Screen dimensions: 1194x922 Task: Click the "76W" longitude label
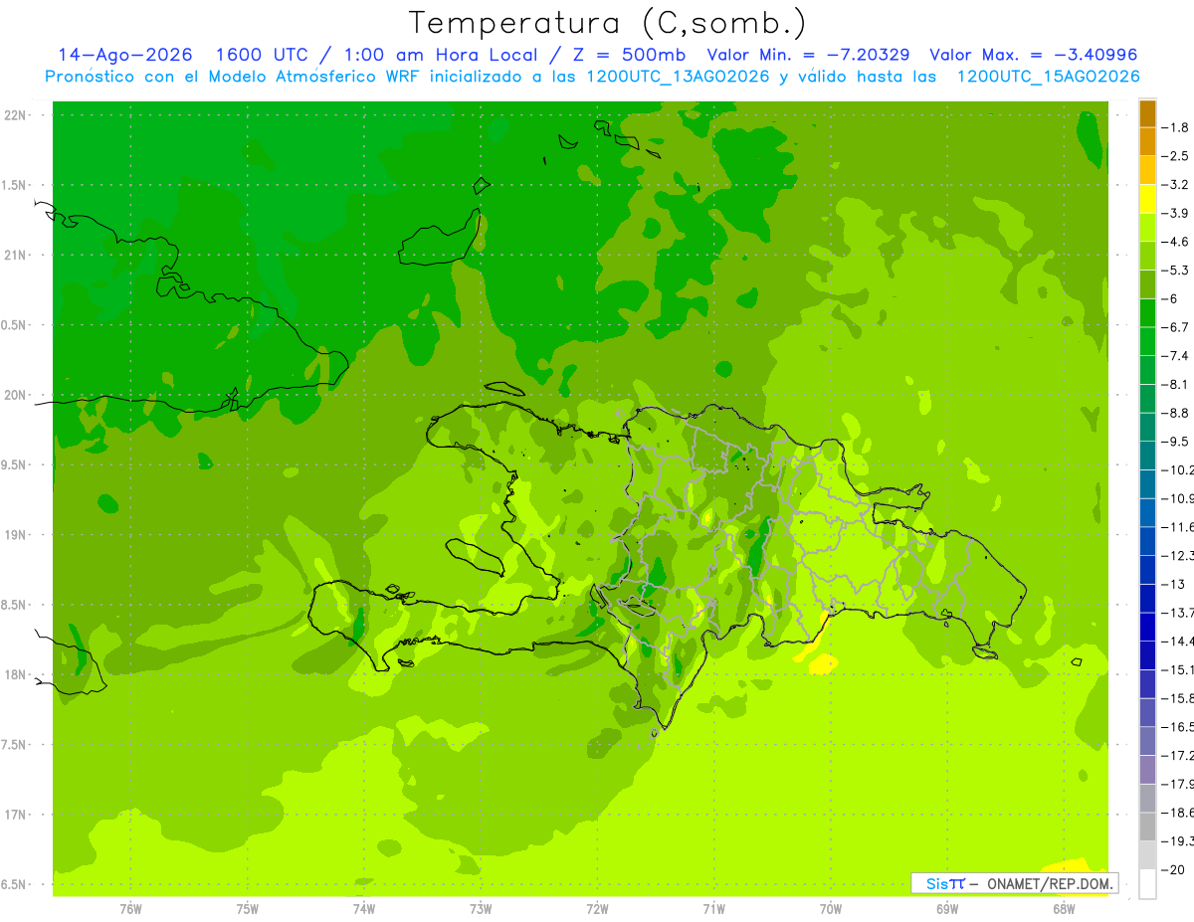pyautogui.click(x=130, y=908)
